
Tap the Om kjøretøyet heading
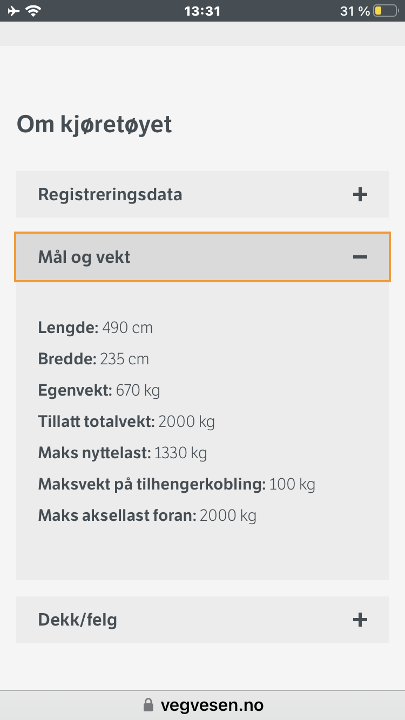pyautogui.click(x=94, y=124)
